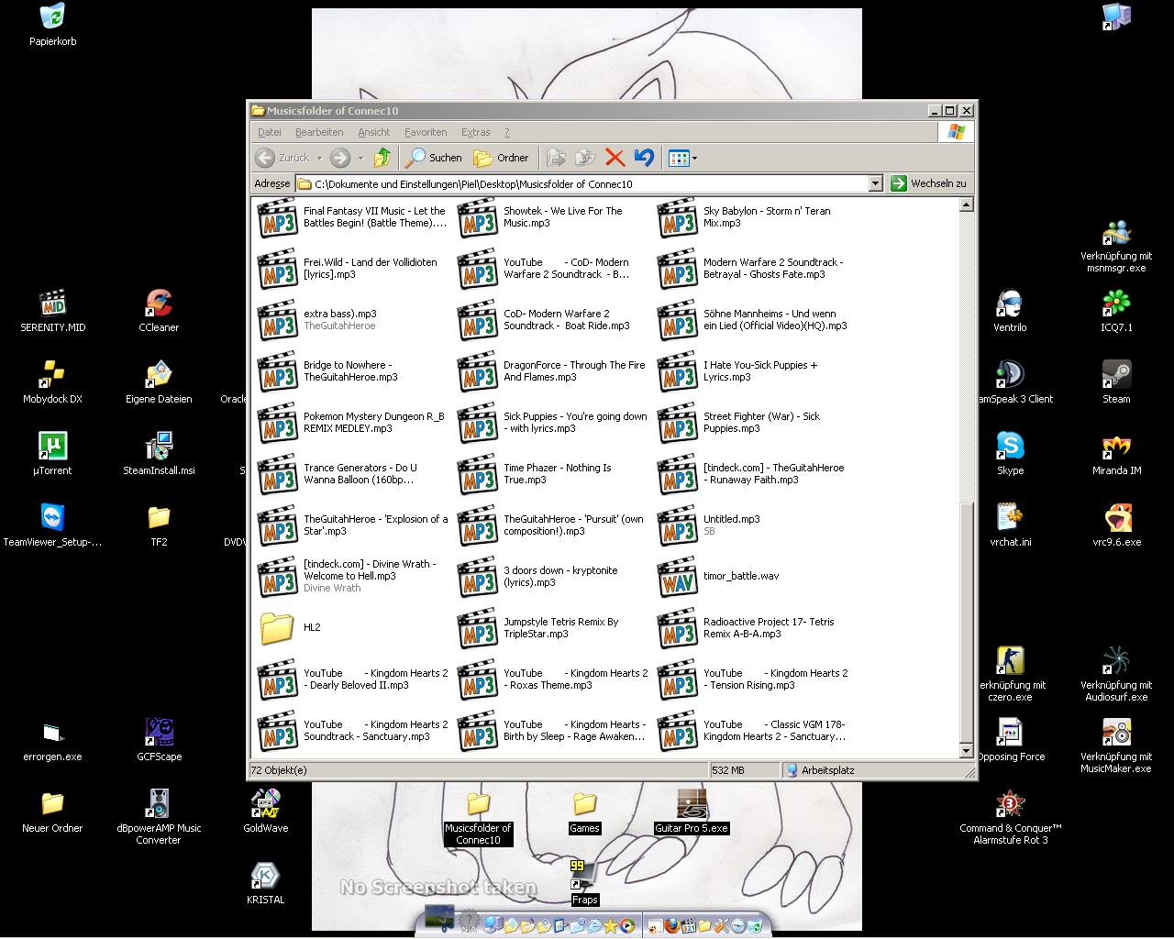Open the Favoriten menu
This screenshot has height=939, width=1174.
coord(426,132)
